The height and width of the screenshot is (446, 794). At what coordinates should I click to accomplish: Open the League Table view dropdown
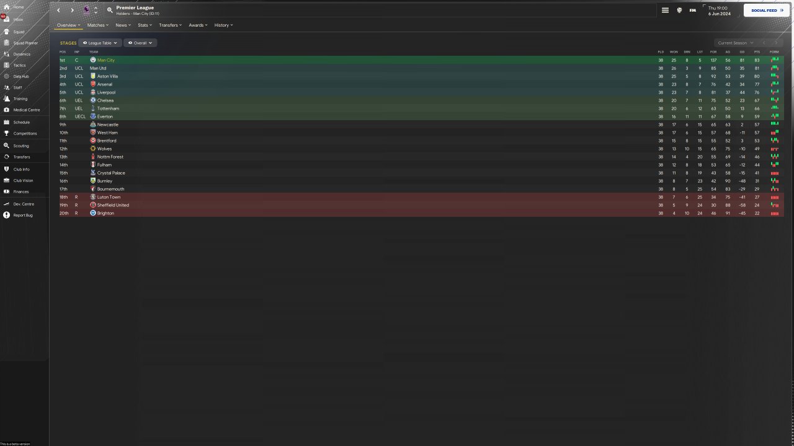tap(99, 43)
